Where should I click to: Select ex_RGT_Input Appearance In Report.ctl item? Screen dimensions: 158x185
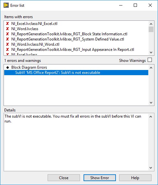[73, 50]
